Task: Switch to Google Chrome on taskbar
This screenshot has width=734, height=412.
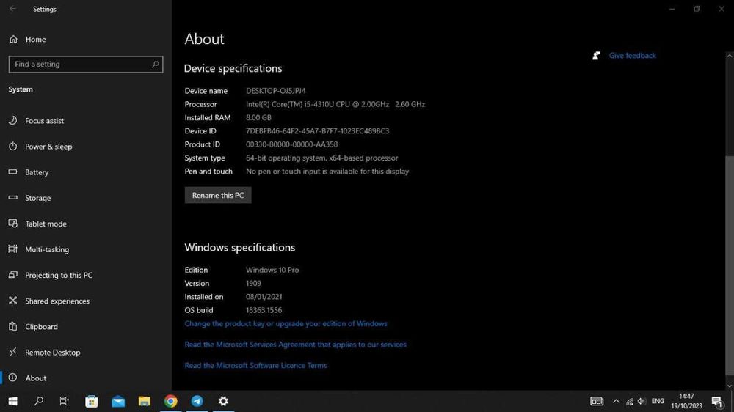Action: coord(171,401)
